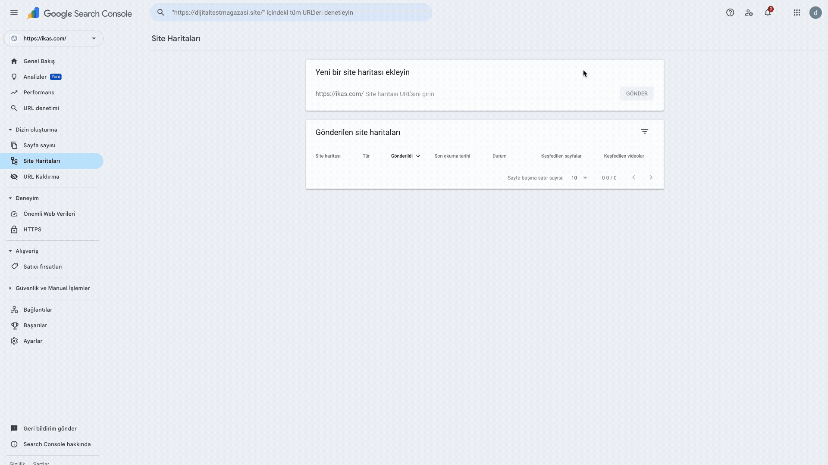Click the HTTPS lock icon

[14, 229]
